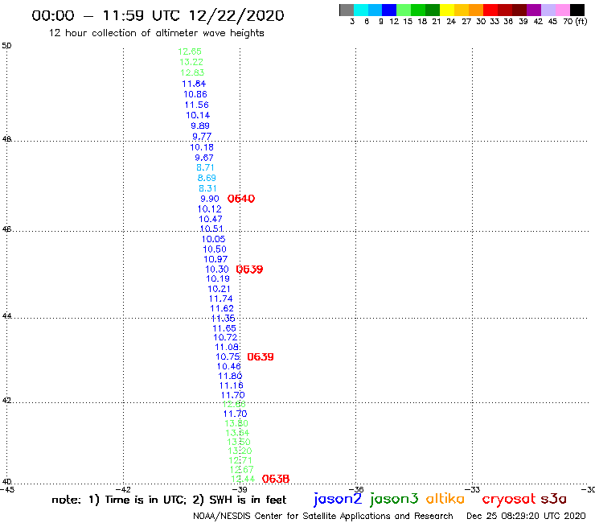
Task: Click the wave height value 12.83
Action: (192, 72)
